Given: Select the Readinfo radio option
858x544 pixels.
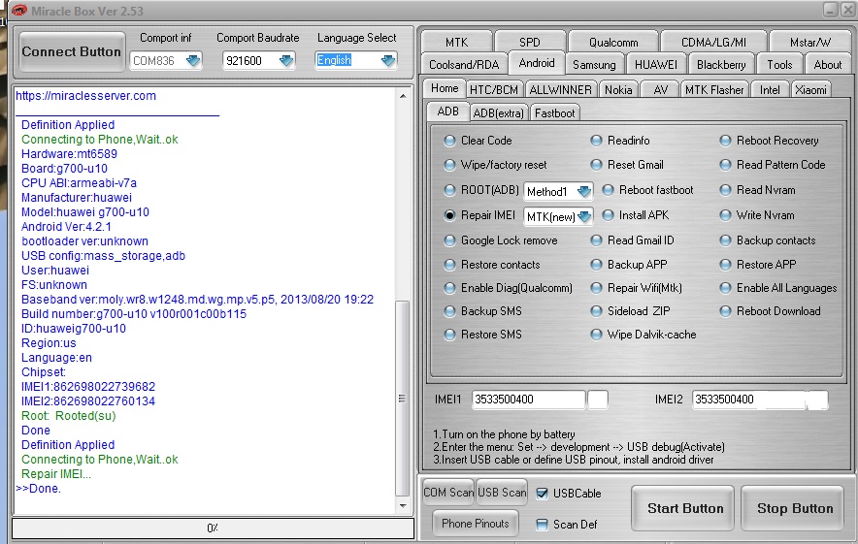Looking at the screenshot, I should tap(596, 141).
